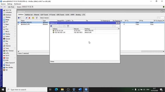Click the undo toolbar arrow

coord(2,7)
